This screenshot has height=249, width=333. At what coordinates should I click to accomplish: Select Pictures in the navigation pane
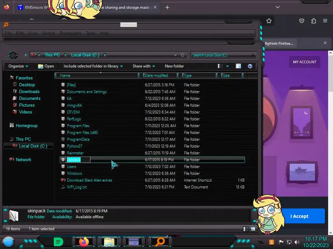pos(27,105)
